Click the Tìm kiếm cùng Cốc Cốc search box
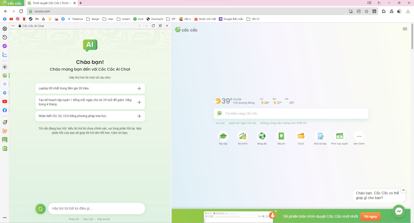 click(x=291, y=114)
